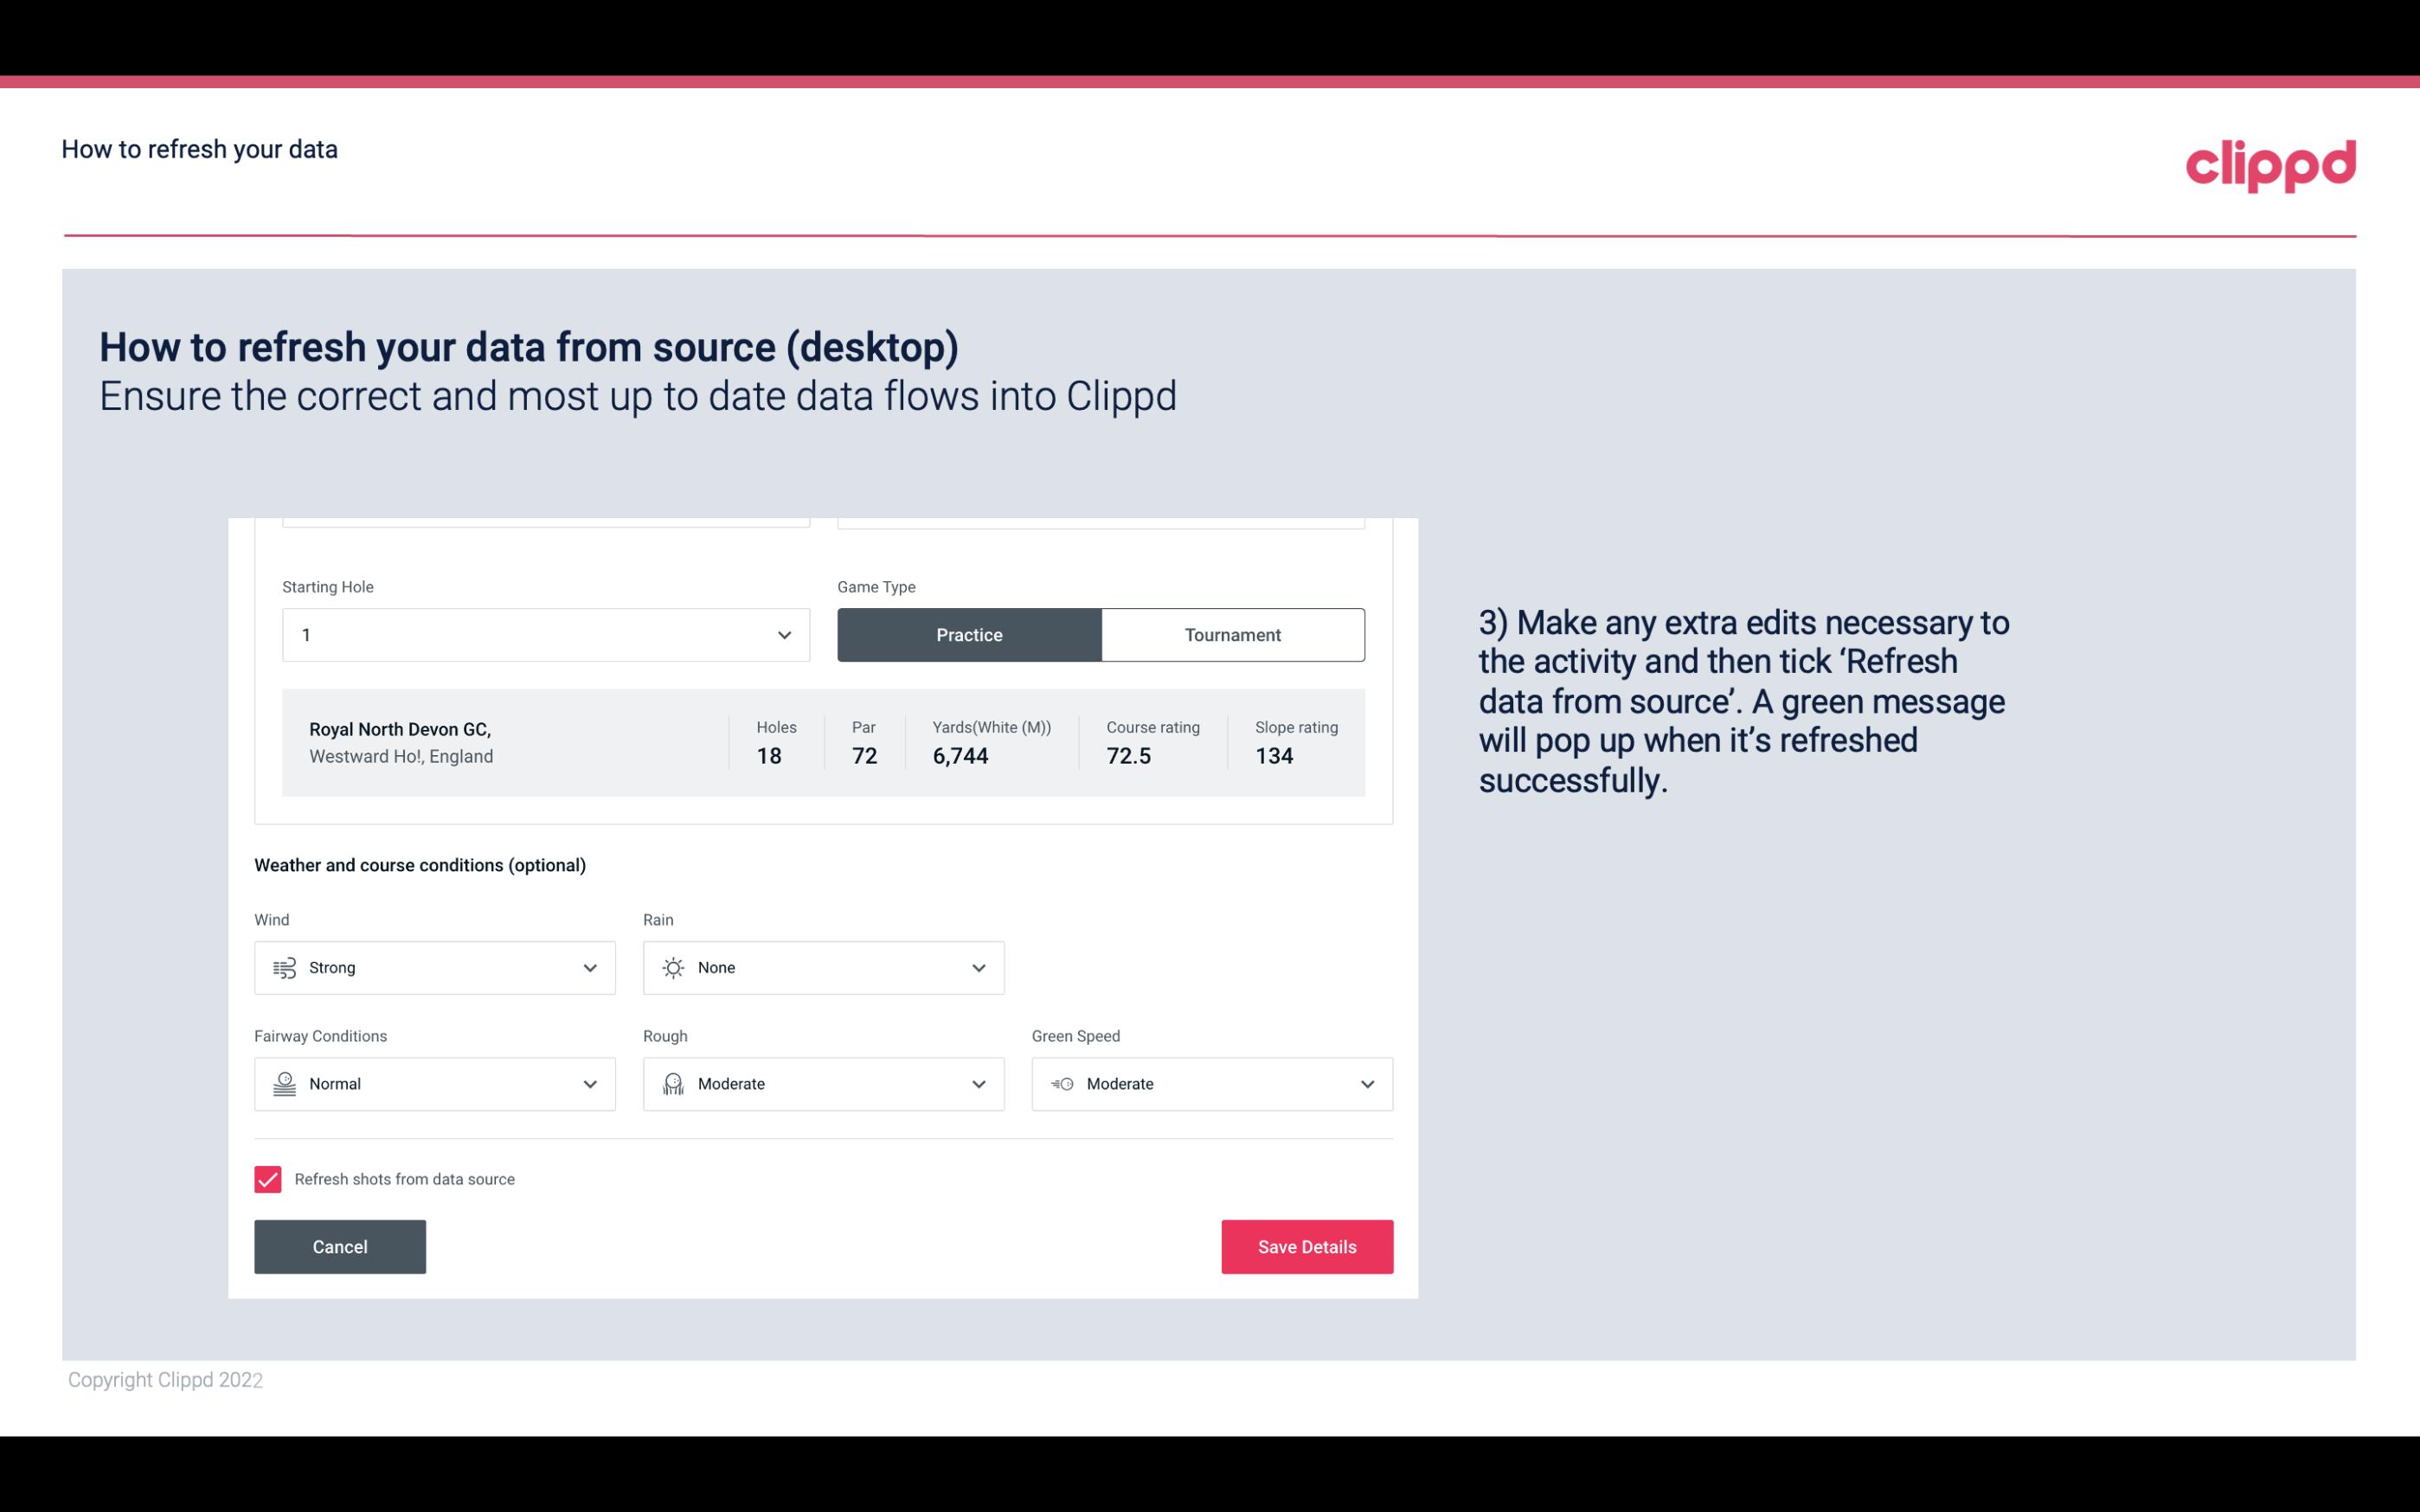Viewport: 2420px width, 1512px height.
Task: Click the rough conditions icon
Action: [672, 1084]
